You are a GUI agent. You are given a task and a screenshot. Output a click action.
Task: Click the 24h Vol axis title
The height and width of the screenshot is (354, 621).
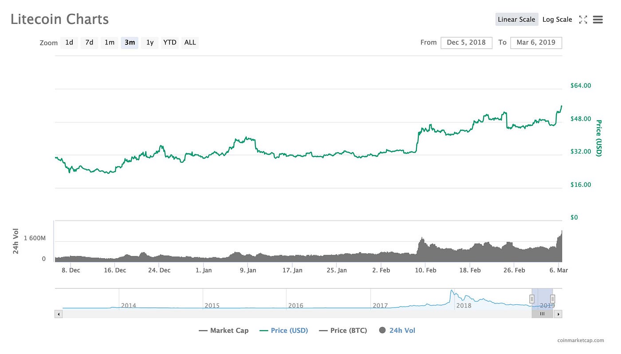click(x=16, y=241)
